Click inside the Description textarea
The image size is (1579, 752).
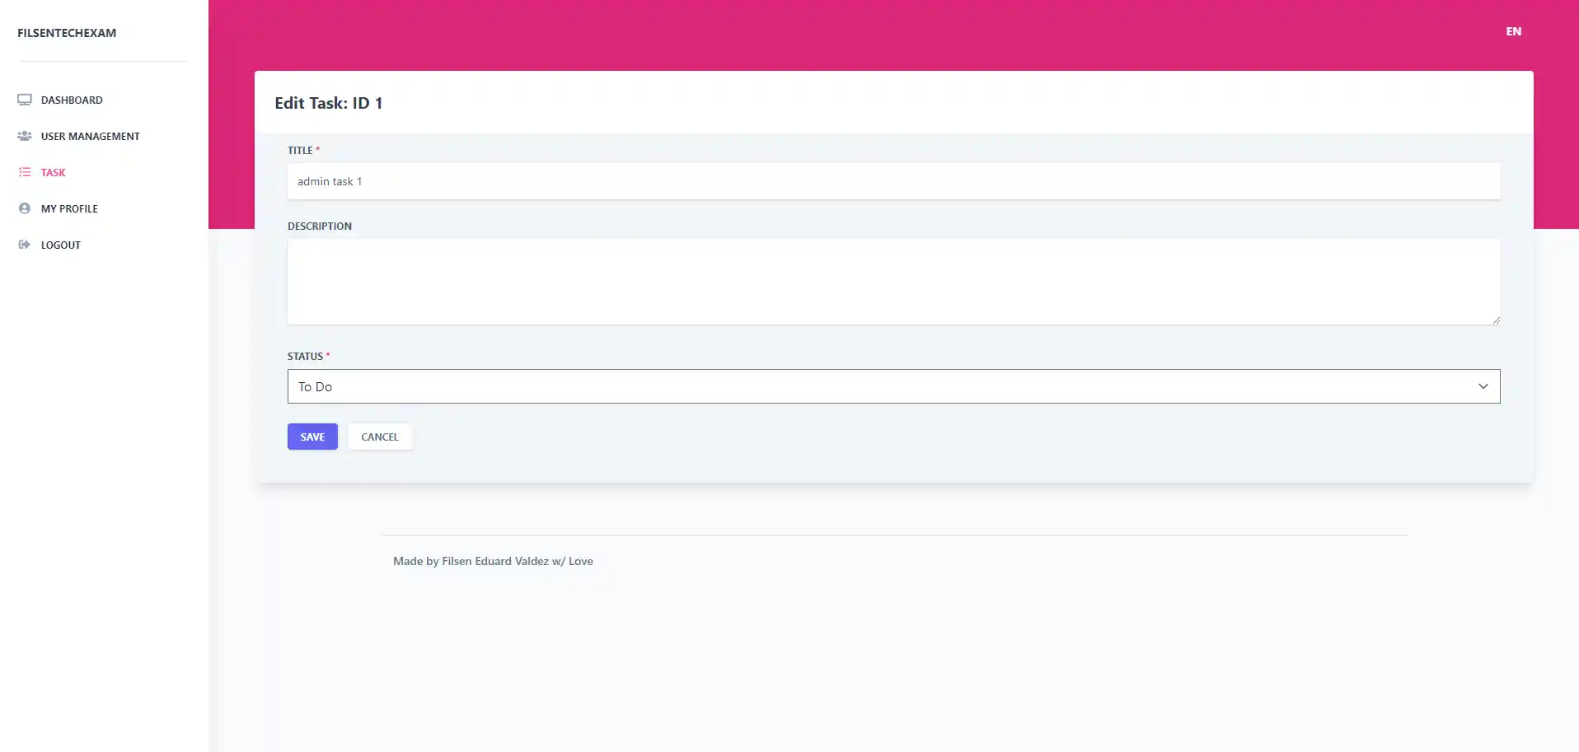[893, 282]
